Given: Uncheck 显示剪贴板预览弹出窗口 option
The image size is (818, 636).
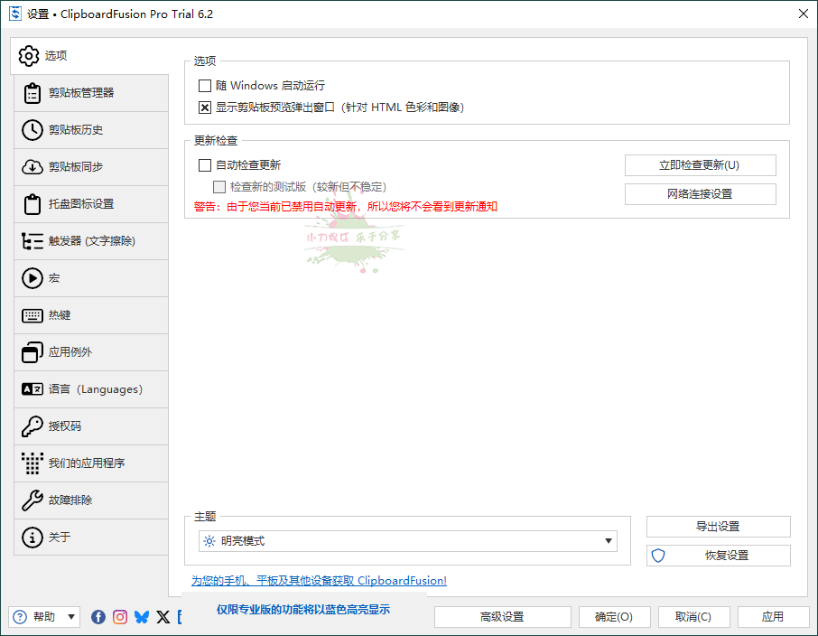Looking at the screenshot, I should pos(204,108).
